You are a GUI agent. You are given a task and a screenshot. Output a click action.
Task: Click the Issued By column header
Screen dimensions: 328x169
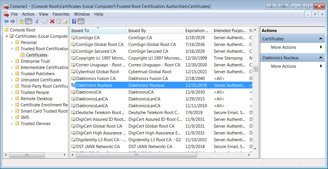155,31
